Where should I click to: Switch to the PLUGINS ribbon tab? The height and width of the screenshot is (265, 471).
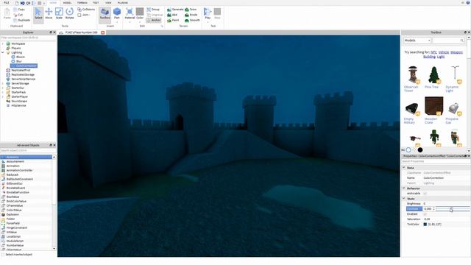tap(123, 3)
